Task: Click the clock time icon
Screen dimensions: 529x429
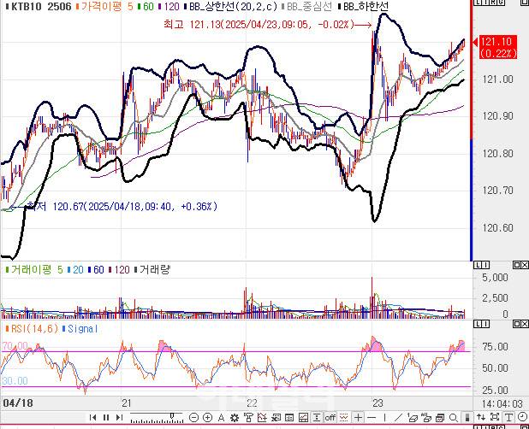Action: tap(523, 417)
